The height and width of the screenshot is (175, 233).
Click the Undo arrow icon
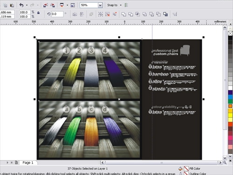(21, 5)
